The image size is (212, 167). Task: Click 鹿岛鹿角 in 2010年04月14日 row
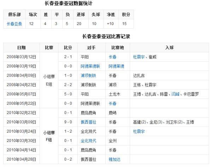tap(88, 150)
